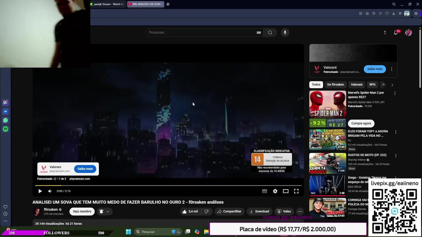
Task: Toggle subtitles in video player
Action: [264, 191]
